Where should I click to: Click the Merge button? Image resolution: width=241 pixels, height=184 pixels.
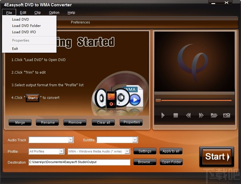tap(20, 122)
